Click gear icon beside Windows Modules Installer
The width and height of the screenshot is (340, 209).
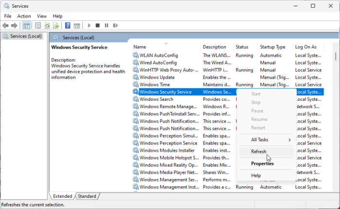(x=136, y=150)
